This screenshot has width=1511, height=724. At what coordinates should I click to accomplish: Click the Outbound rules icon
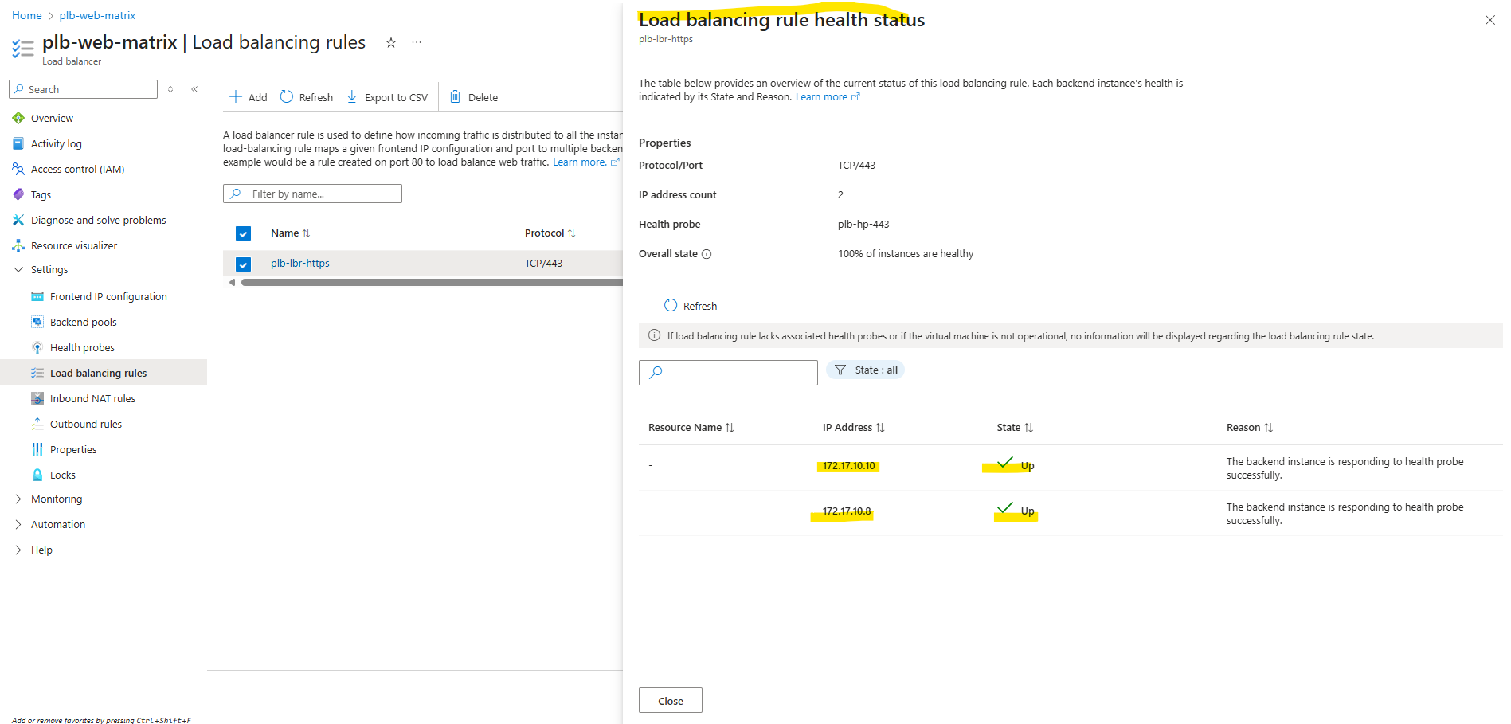coord(37,424)
